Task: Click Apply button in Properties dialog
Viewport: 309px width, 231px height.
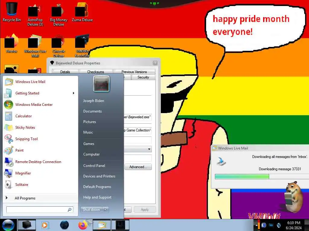Action: (145, 210)
